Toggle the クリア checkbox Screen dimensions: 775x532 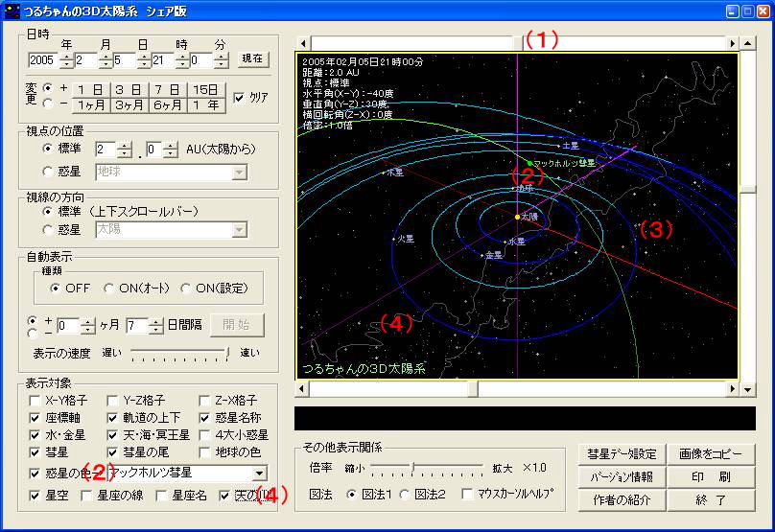(241, 98)
